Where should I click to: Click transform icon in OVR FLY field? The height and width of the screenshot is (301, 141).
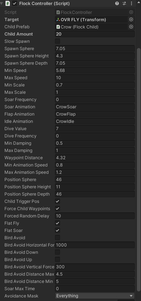pos(58,20)
